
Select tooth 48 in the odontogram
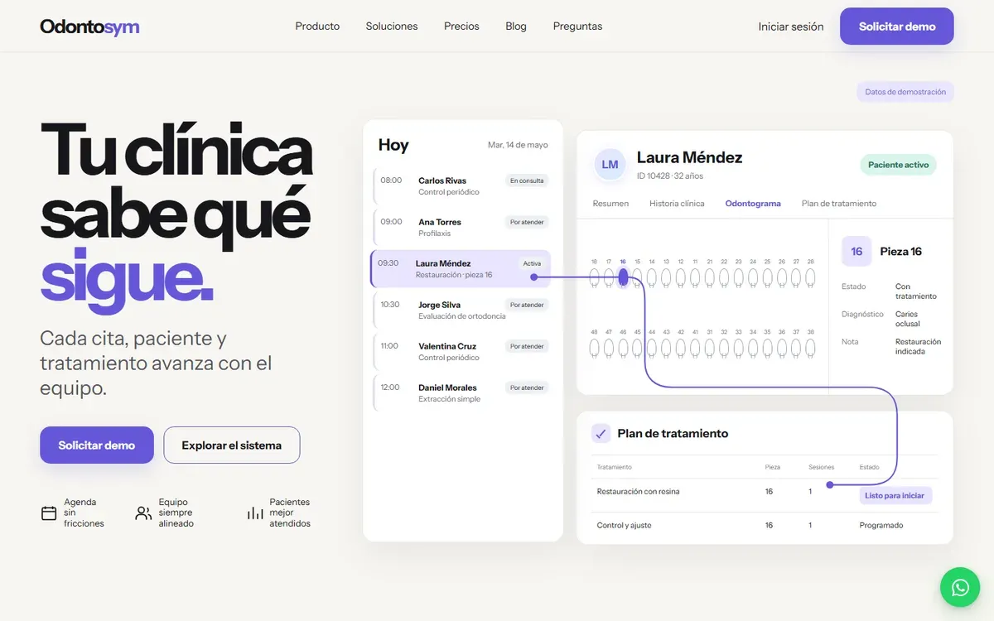click(594, 348)
